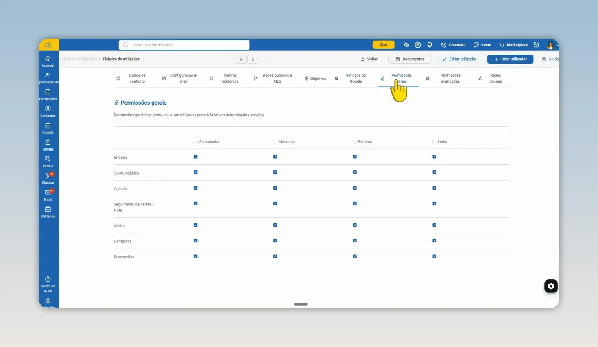Open Círculos in the sidebar

[x=48, y=179]
